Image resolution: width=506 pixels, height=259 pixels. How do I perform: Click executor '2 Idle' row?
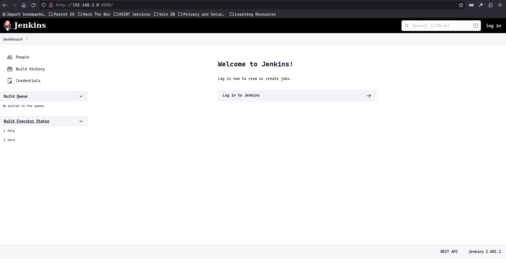click(44, 140)
